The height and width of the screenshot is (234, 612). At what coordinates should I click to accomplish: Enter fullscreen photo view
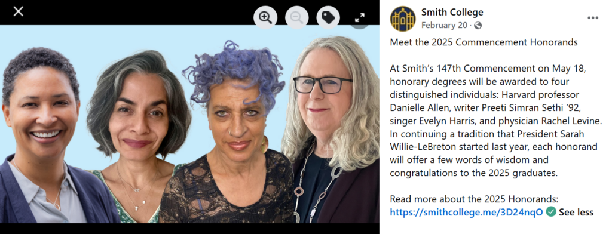click(x=359, y=17)
